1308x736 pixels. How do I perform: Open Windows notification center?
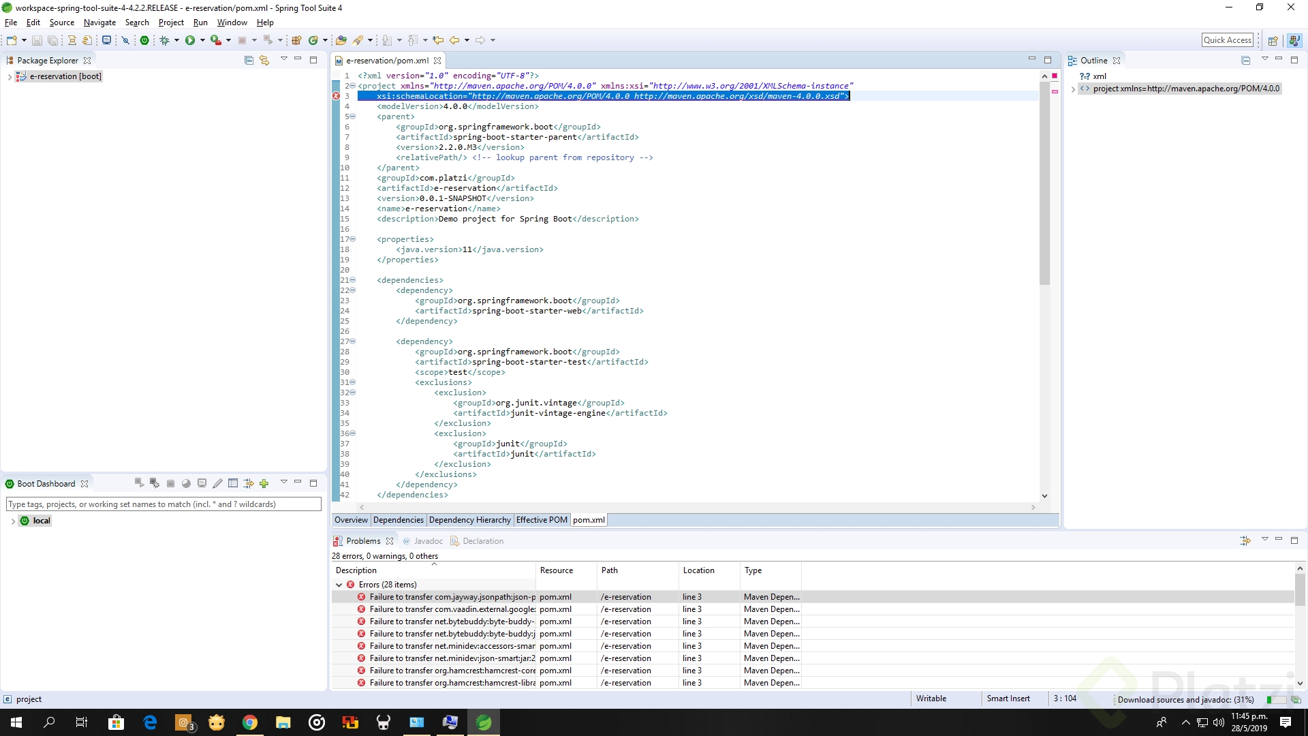pos(1286,722)
